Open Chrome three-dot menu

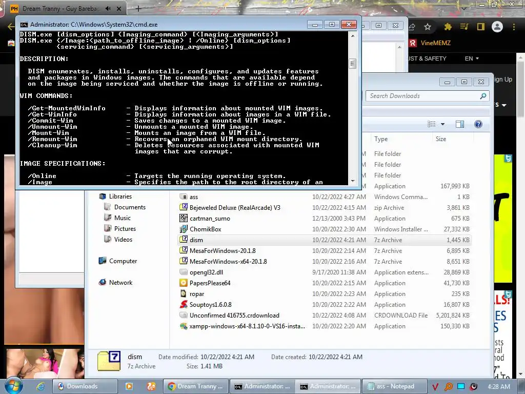[x=514, y=27]
